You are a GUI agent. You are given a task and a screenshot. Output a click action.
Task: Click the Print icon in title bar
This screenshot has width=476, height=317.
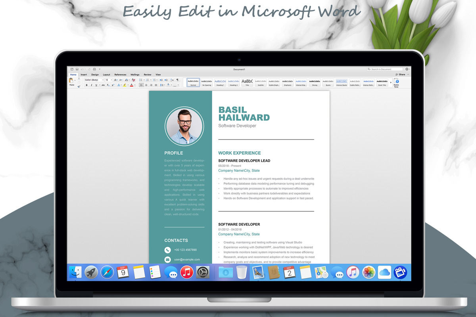click(94, 69)
